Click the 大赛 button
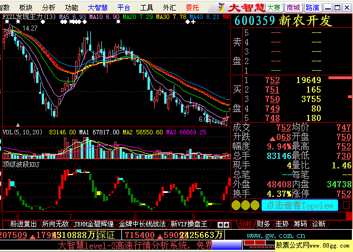The image size is (353, 252). coord(274,8)
